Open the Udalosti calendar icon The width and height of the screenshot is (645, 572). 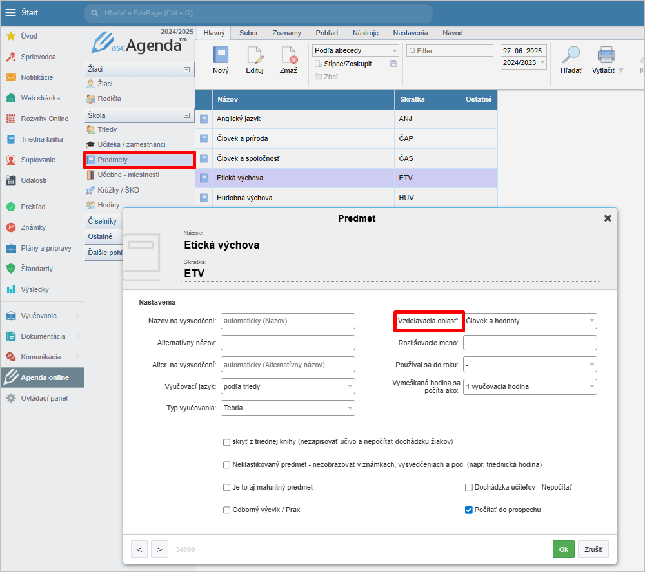(x=11, y=180)
